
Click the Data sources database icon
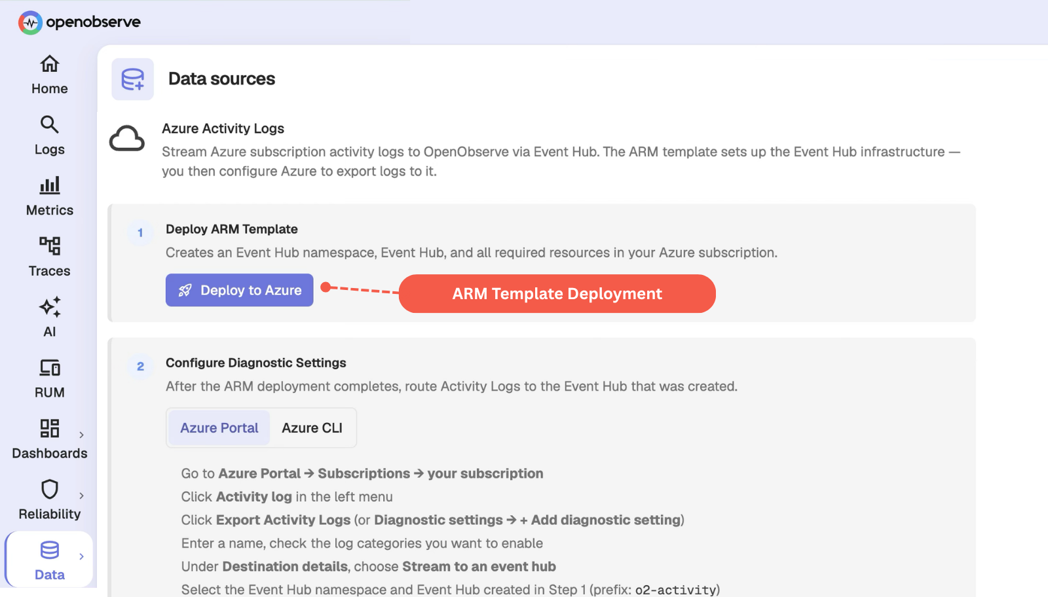133,79
